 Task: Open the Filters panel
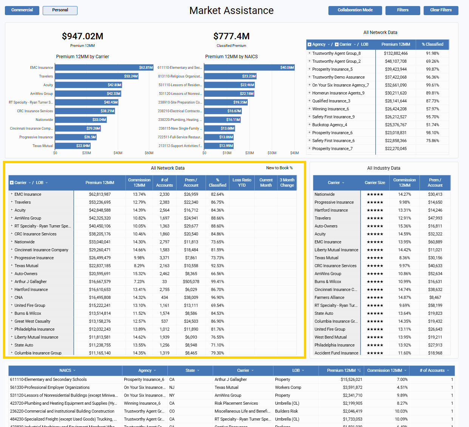coord(402,10)
